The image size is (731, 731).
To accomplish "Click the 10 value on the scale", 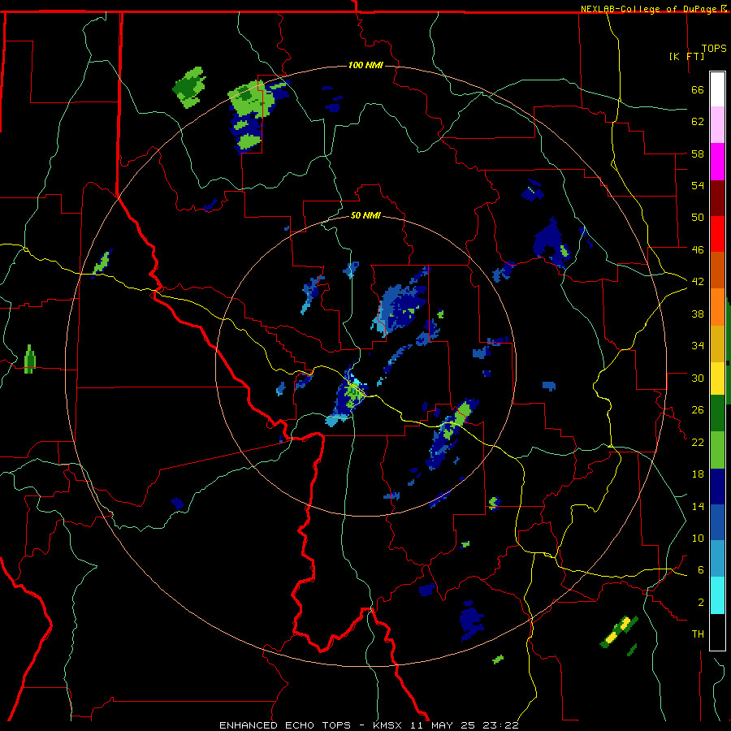I will pyautogui.click(x=698, y=538).
